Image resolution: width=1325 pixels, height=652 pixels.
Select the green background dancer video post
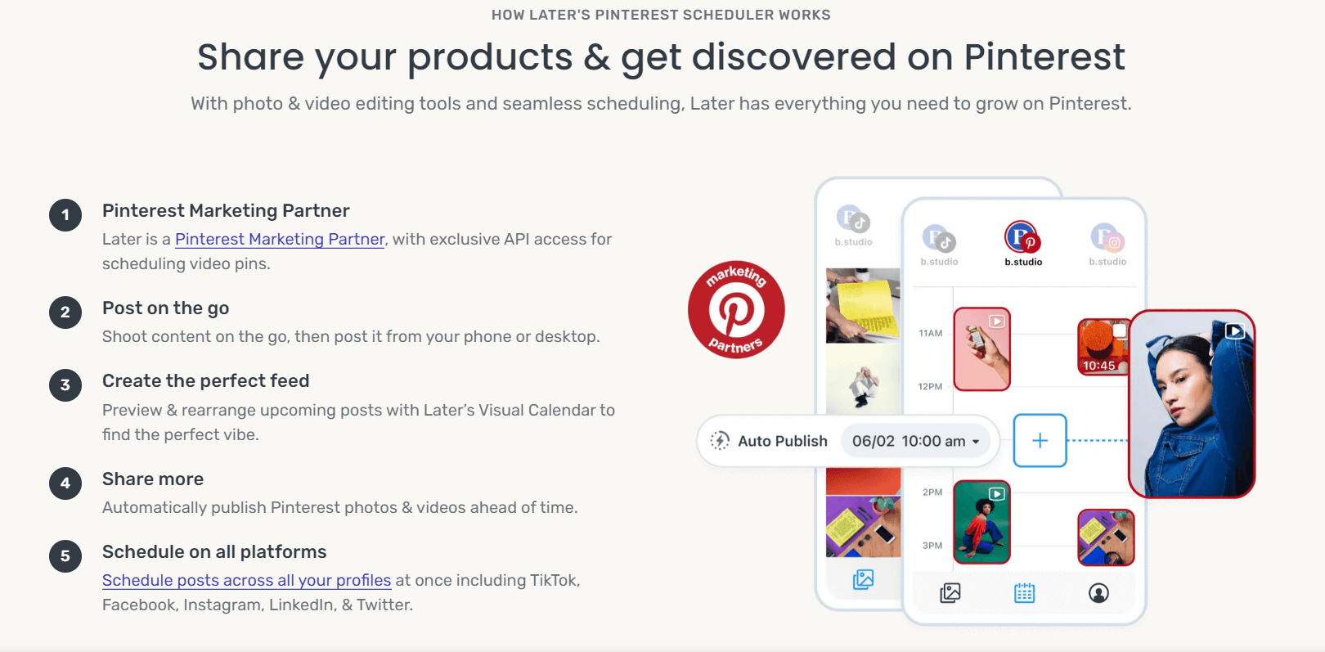click(981, 522)
